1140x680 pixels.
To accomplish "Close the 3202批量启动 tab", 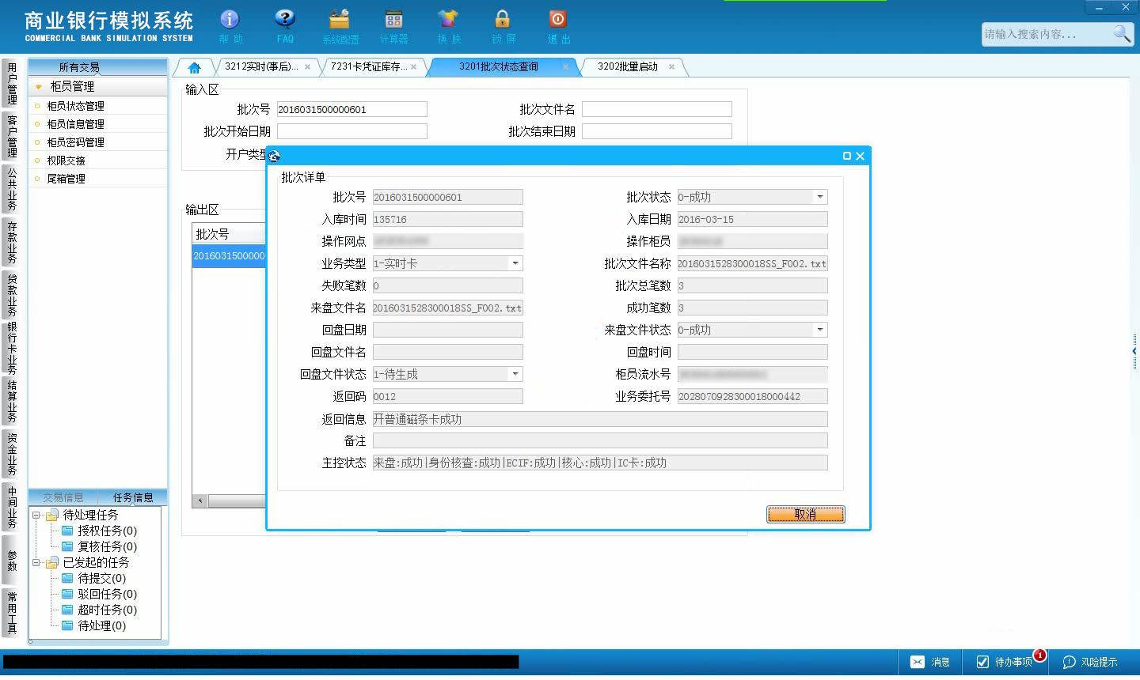I will tap(671, 67).
